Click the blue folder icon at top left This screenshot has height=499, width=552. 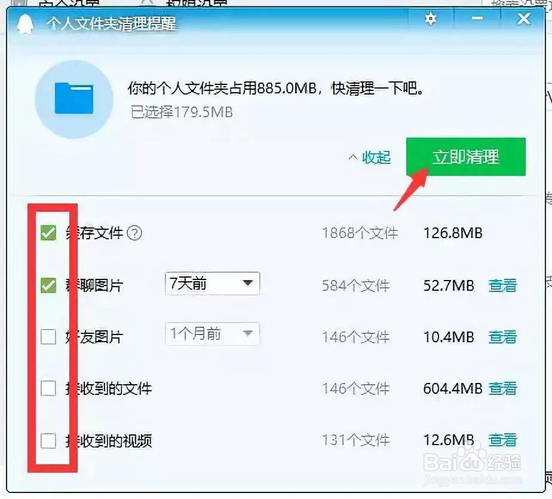coord(74,98)
